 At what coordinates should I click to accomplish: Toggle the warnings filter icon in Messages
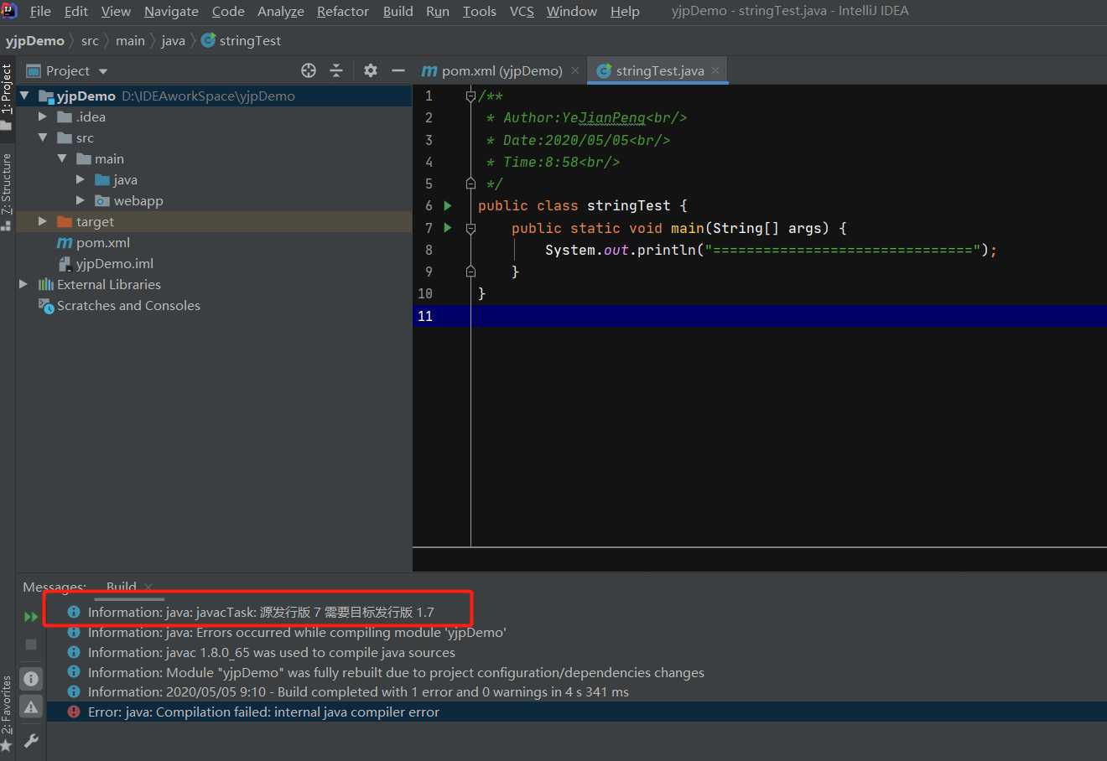pos(31,707)
